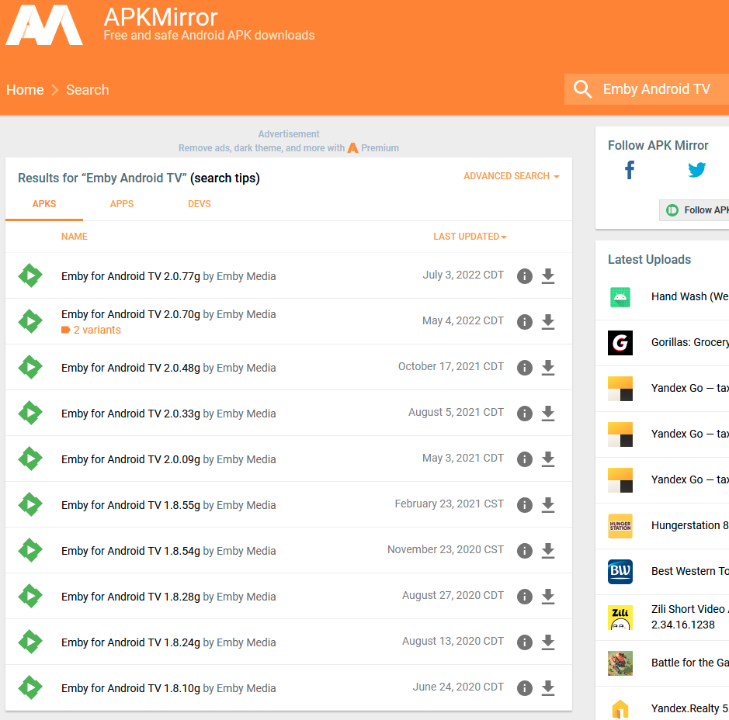Click the 'November 23, 2020 CST' date
Viewport: 729px width, 720px height.
click(x=446, y=549)
